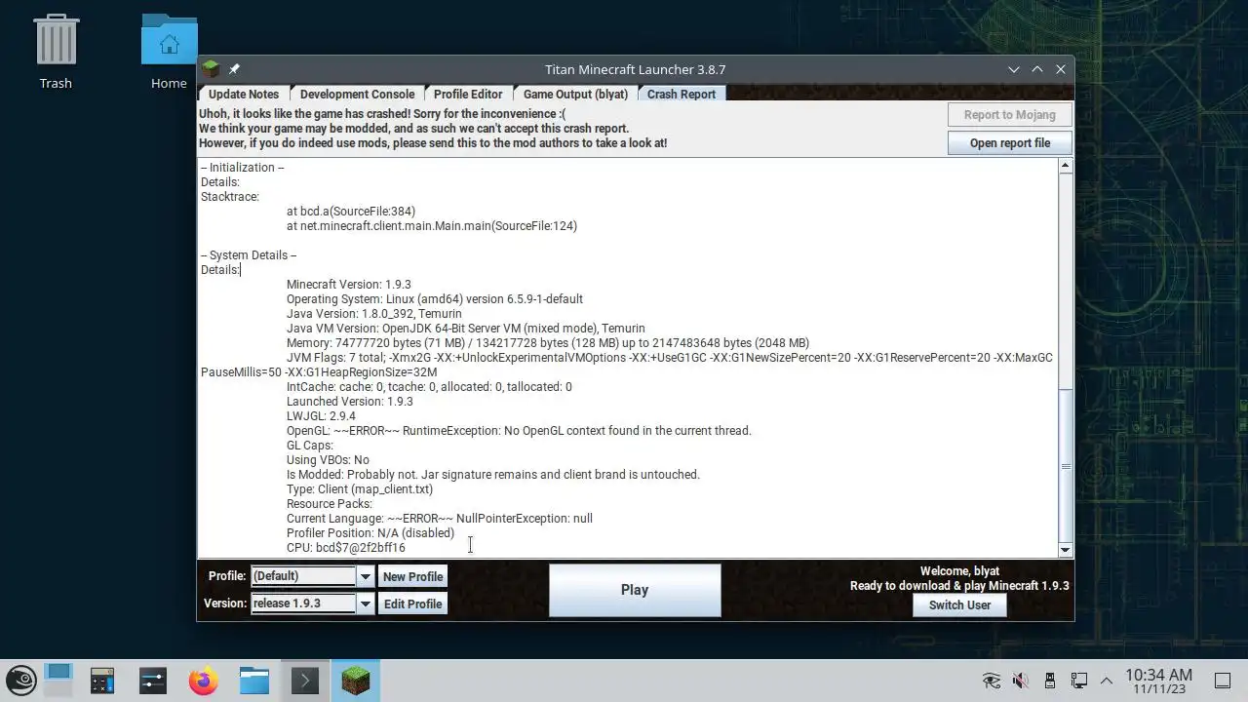Click the Edit Profile button
This screenshot has width=1248, height=702.
[412, 604]
